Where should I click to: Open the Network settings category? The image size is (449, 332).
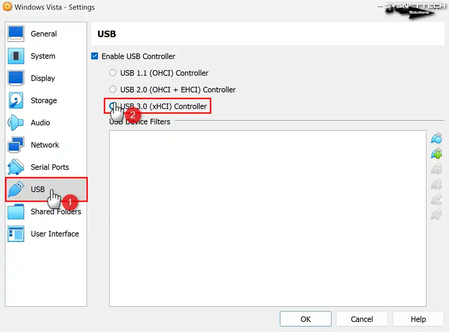tap(46, 145)
